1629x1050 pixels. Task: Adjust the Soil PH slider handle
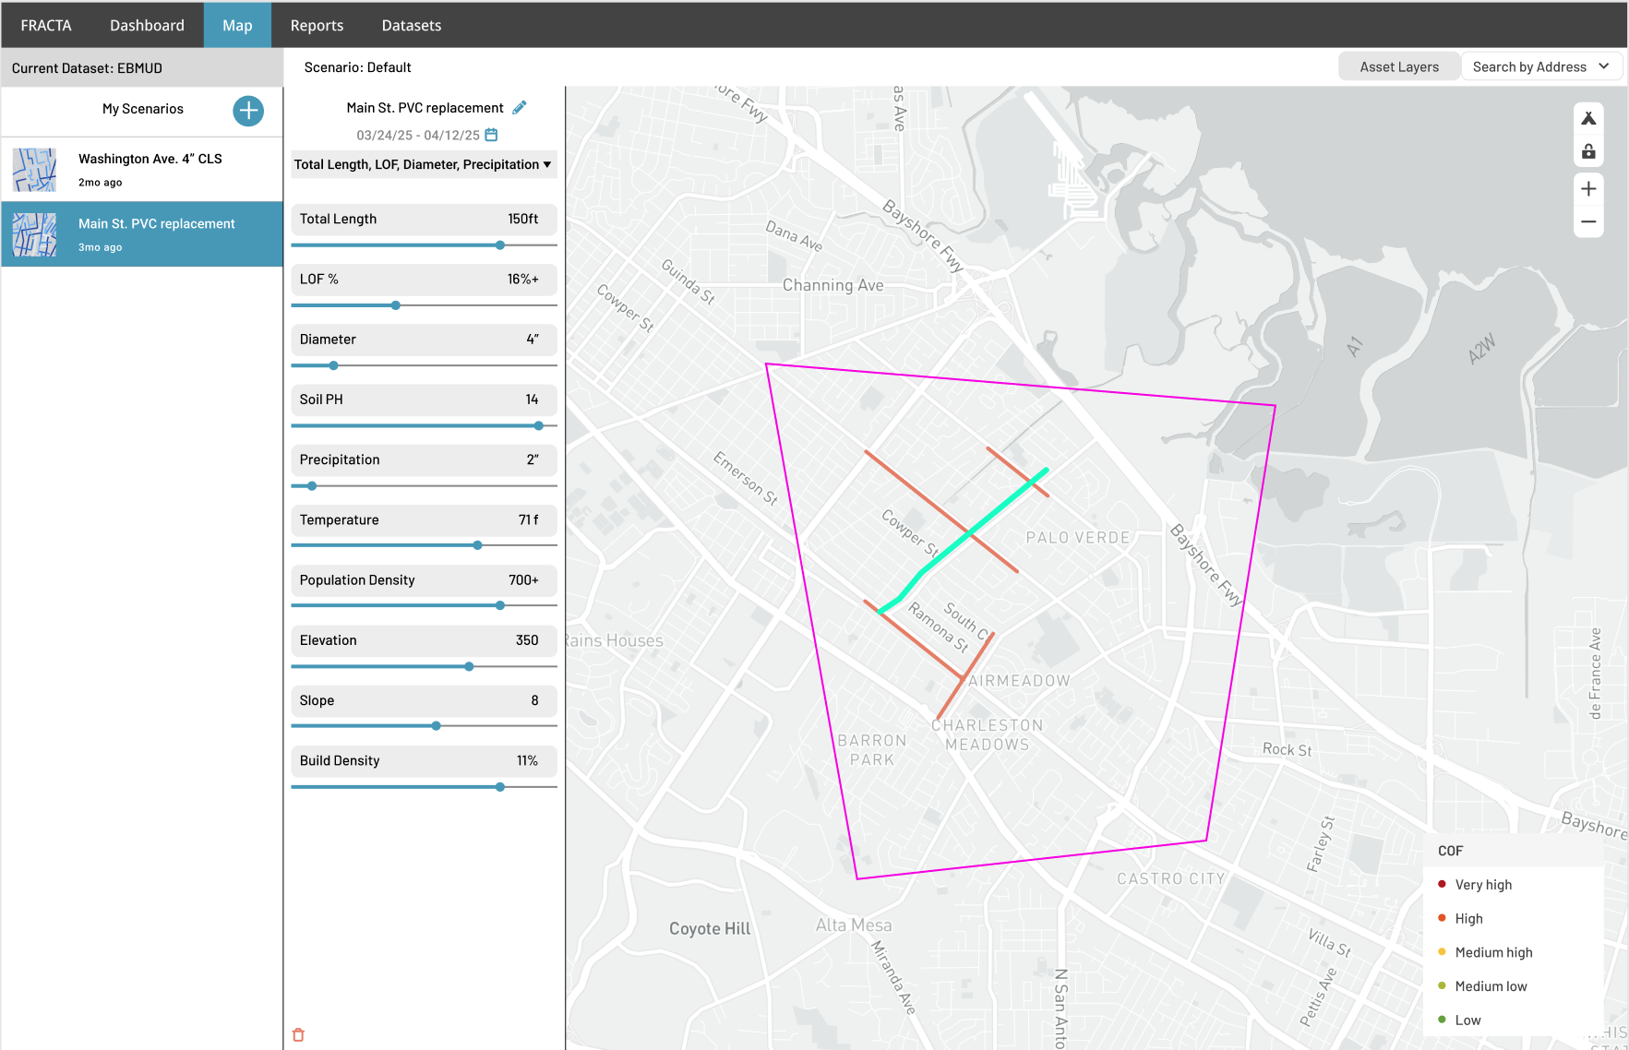coord(539,425)
